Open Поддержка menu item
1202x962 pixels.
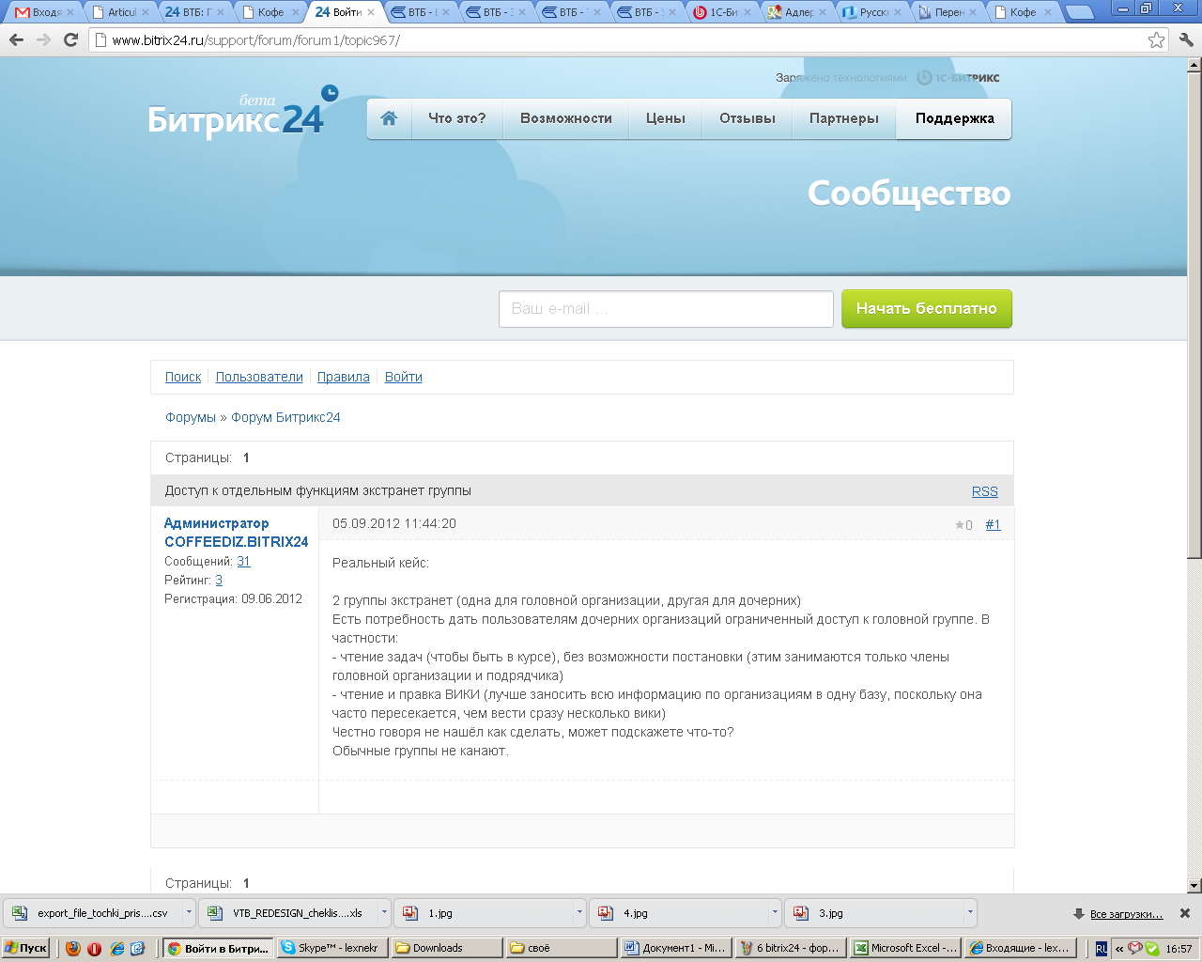[x=955, y=118]
